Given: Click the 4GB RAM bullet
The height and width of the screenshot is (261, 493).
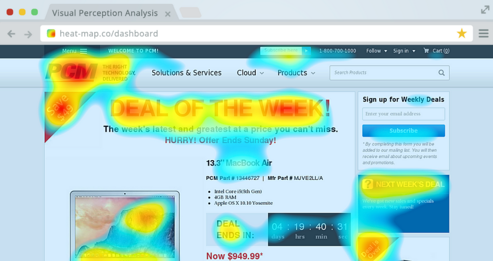Looking at the screenshot, I should coord(225,197).
